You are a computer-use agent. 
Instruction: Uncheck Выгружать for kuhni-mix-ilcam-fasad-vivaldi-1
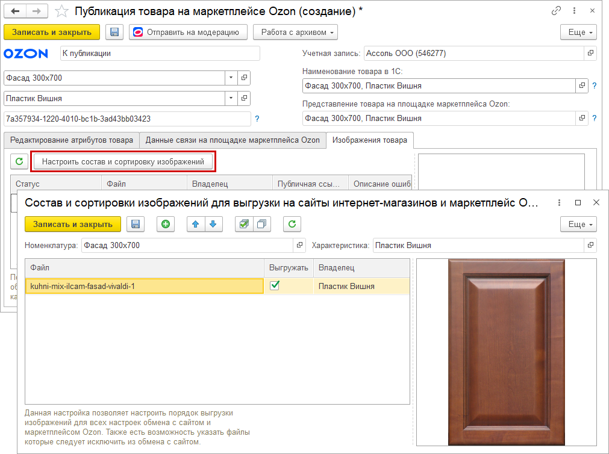(275, 285)
